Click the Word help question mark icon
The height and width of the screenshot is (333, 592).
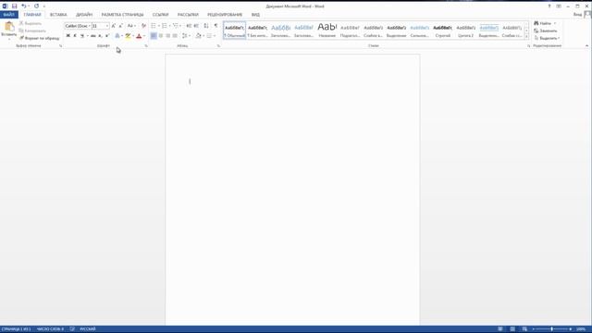[x=549, y=6]
